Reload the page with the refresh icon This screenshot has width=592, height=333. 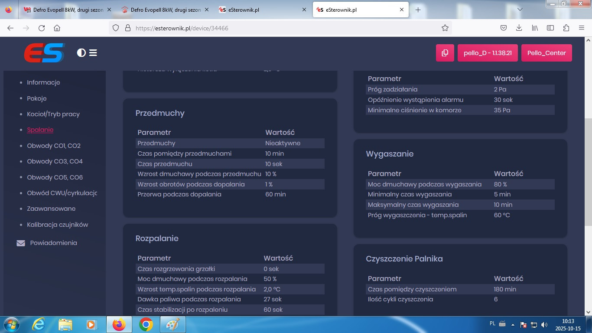point(42,28)
